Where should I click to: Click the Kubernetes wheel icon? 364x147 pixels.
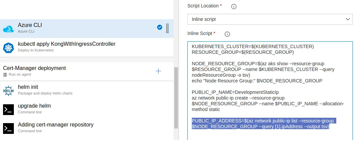coord(8,47)
